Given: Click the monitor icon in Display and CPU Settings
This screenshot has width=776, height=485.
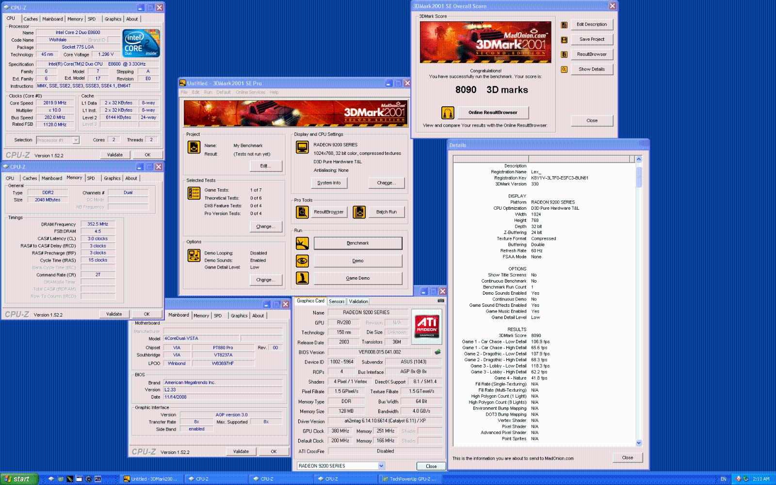Looking at the screenshot, I should point(302,147).
